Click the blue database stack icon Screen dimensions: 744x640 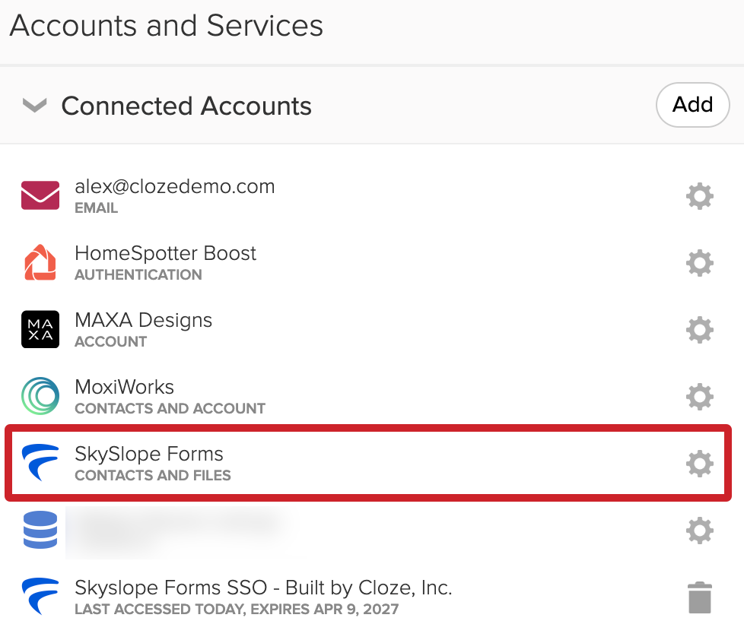pos(40,530)
